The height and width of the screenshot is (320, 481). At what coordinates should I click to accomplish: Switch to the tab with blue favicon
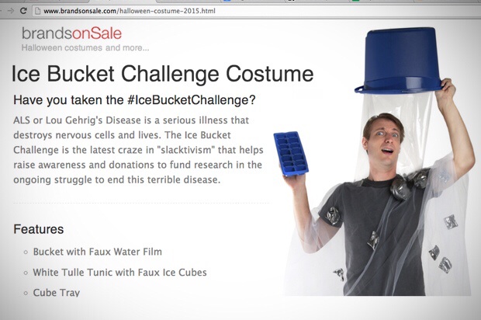227,1
